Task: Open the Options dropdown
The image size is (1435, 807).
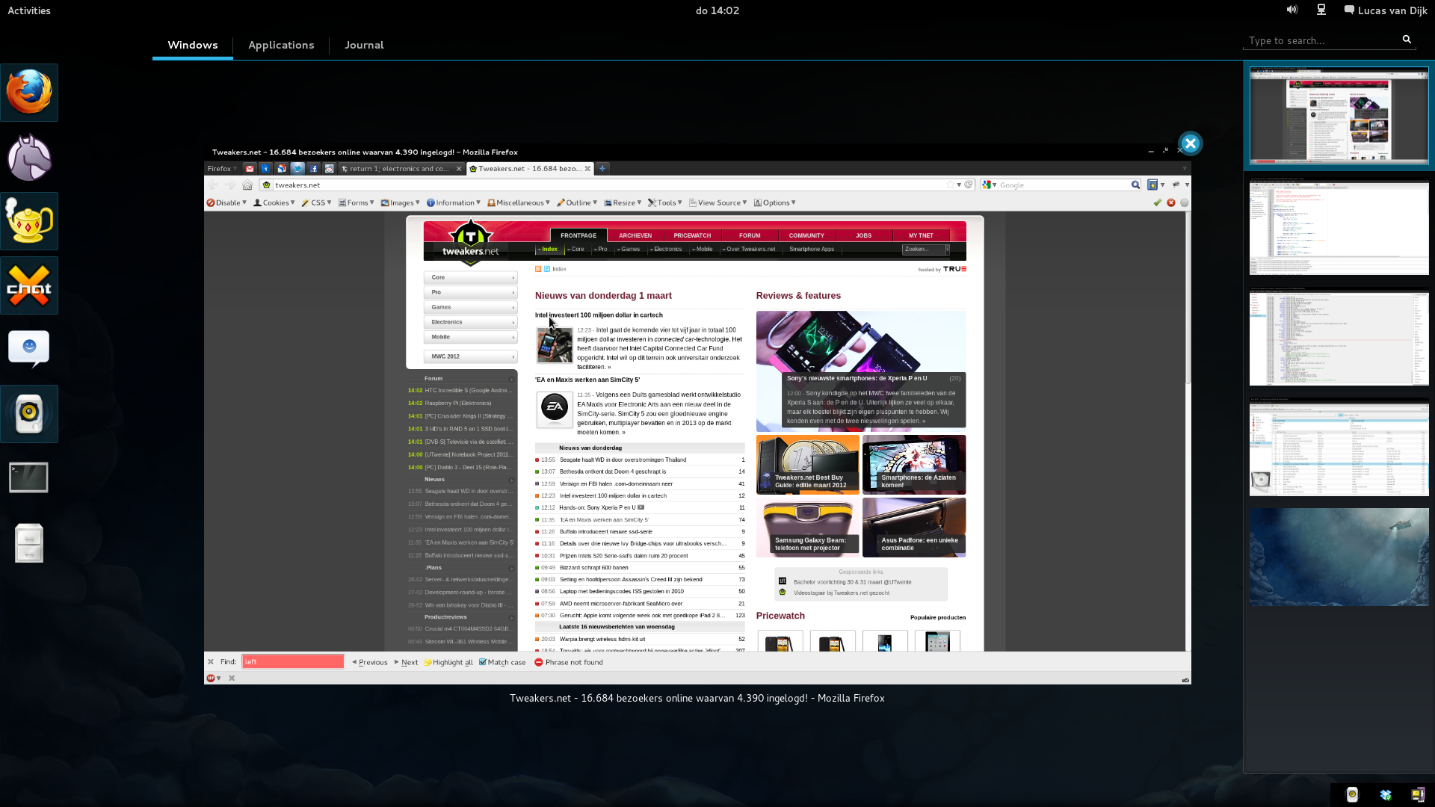Action: point(775,202)
